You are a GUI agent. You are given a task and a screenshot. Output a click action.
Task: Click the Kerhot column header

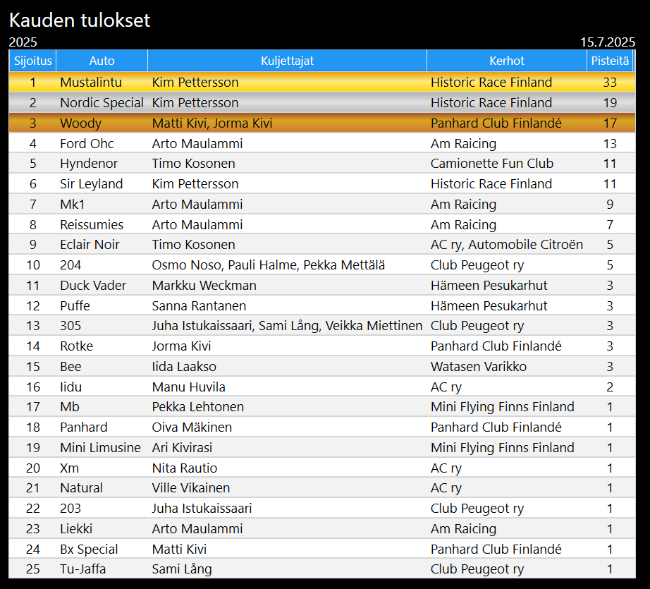[507, 61]
